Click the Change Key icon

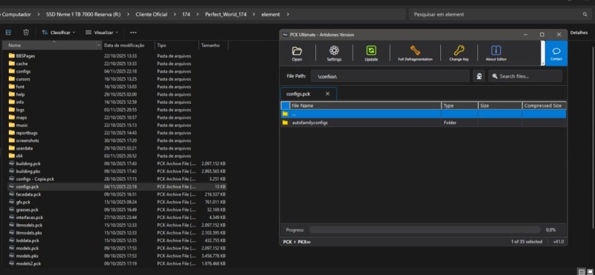[x=459, y=53]
